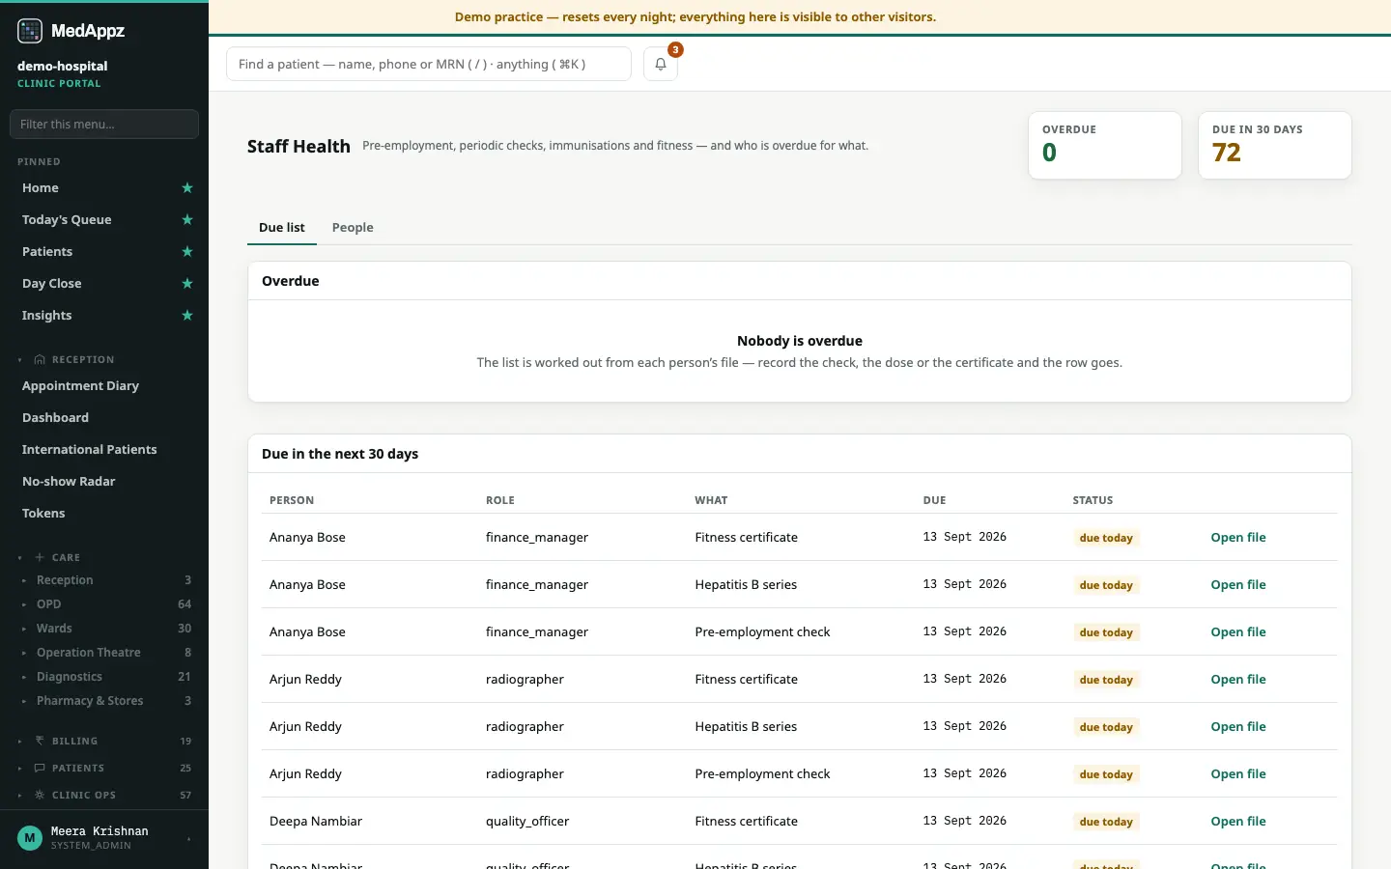
Task: Click Deepa Nambiar's quality_officer role cell
Action: point(527,822)
